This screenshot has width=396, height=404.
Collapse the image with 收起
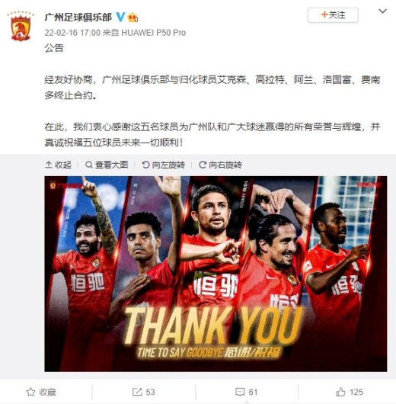(58, 165)
